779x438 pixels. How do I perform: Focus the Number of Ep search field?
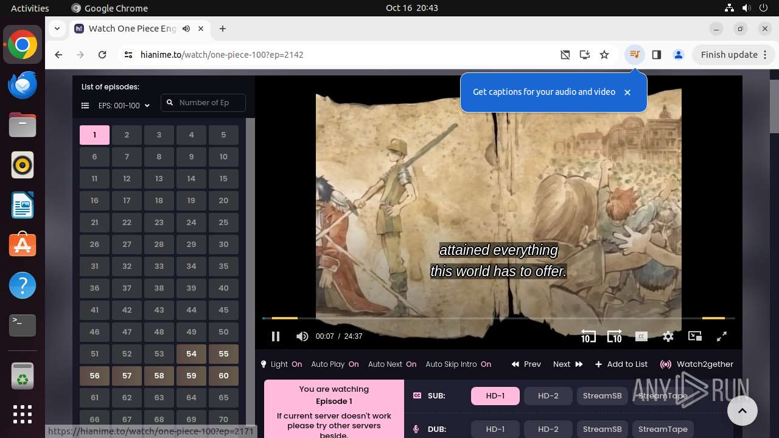(x=203, y=103)
